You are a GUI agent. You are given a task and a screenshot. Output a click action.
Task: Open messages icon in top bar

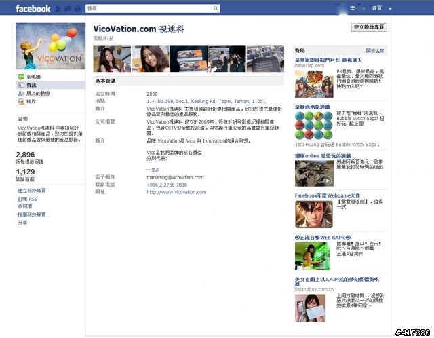68,9
